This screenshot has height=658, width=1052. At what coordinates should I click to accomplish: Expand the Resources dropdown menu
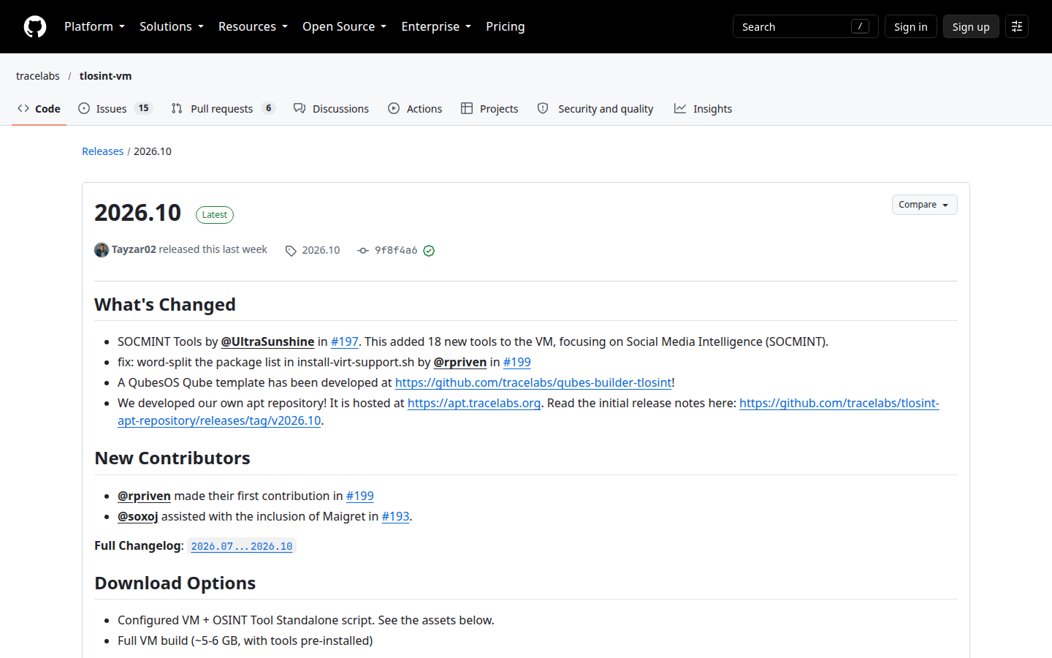click(253, 26)
